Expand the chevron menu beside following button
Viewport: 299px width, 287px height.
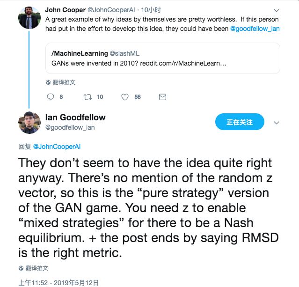pyautogui.click(x=276, y=123)
